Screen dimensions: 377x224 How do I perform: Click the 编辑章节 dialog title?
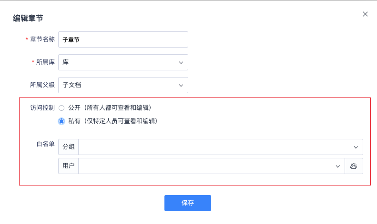[28, 18]
